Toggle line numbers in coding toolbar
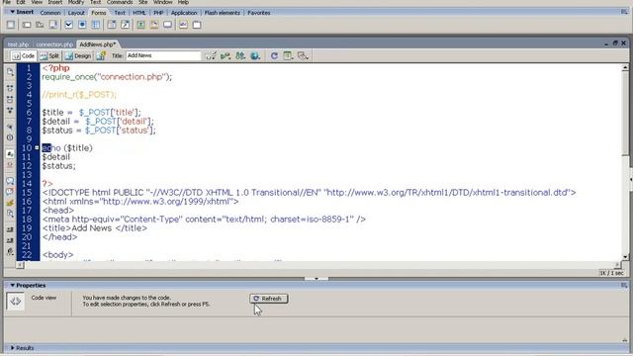The height and width of the screenshot is (356, 633). 10,154
